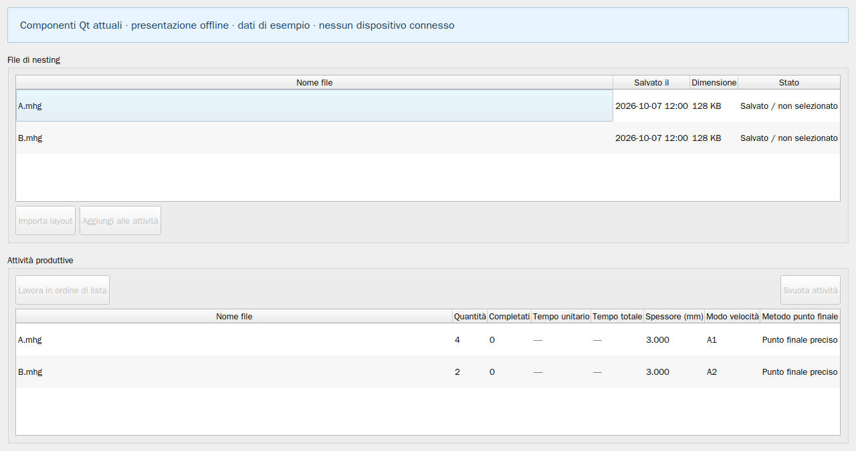Start Lavora in ordine di lista
The image size is (856, 451).
(63, 290)
